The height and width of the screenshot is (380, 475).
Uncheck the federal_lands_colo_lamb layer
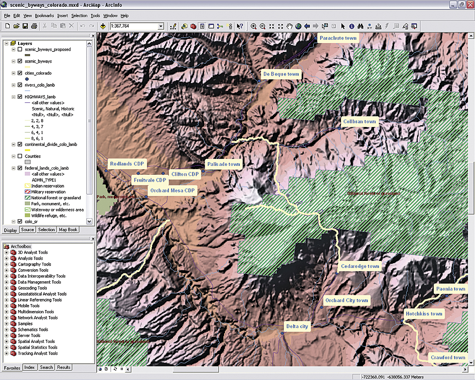coord(20,168)
